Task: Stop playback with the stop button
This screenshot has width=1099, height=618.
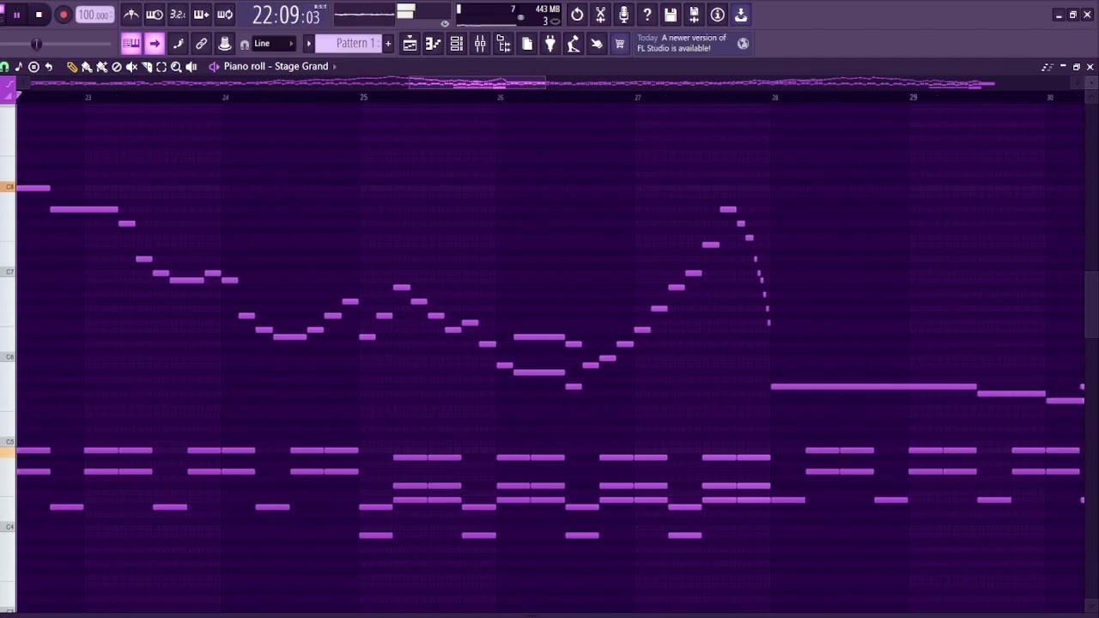Action: point(39,15)
